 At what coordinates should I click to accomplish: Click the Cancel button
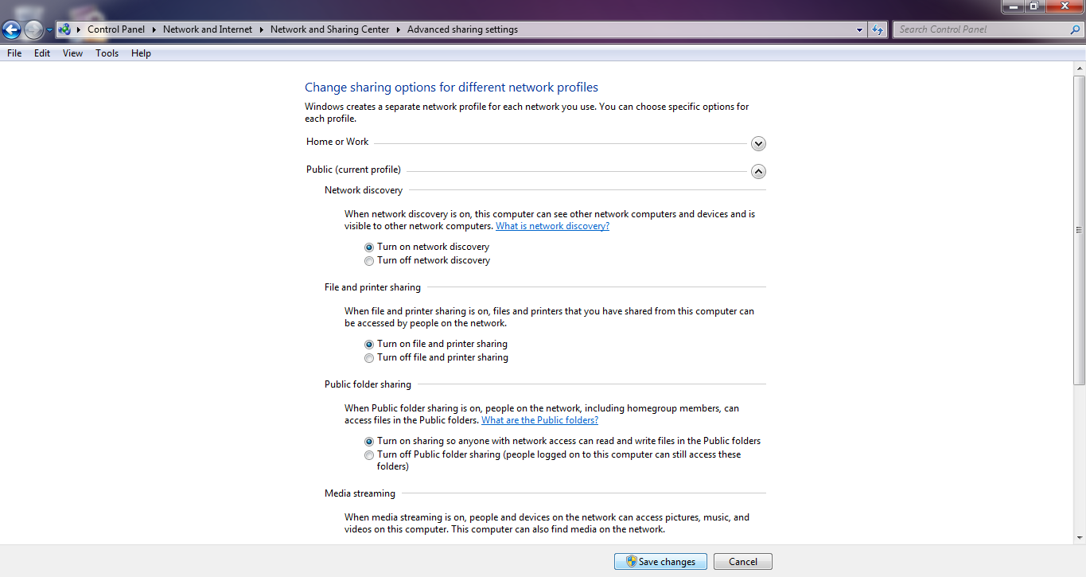coord(742,561)
